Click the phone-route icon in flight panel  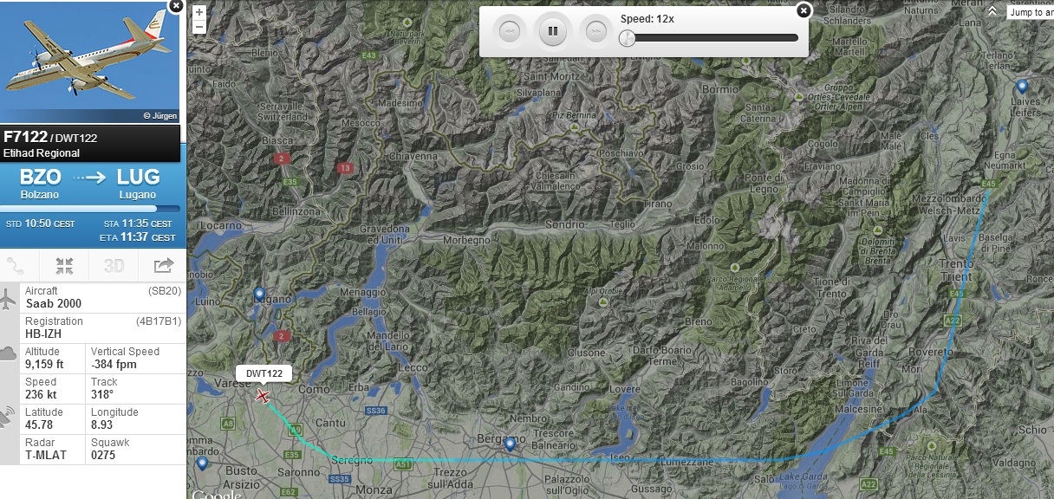[x=16, y=266]
